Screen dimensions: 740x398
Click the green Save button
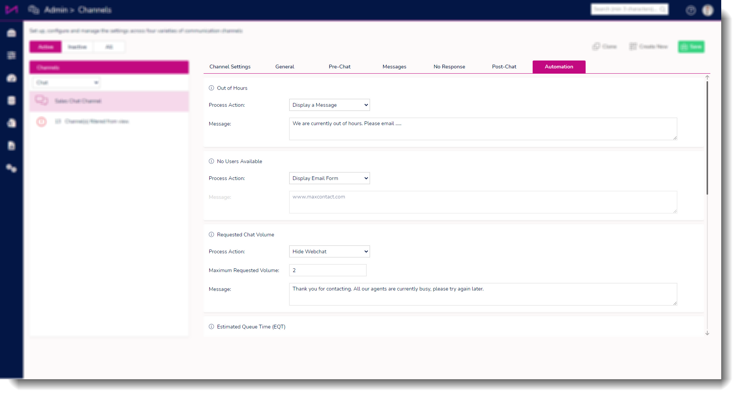691,47
